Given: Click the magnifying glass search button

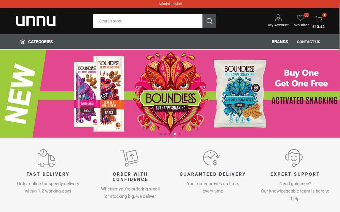Looking at the screenshot, I should coord(209,21).
